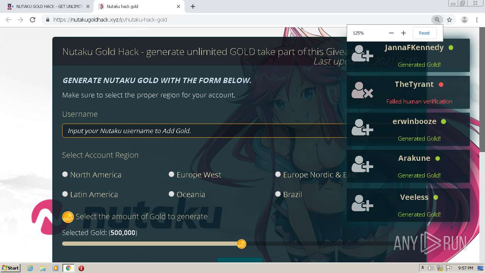The image size is (485, 273).
Task: Close the Nutaku hack gold tab
Action: 178,6
